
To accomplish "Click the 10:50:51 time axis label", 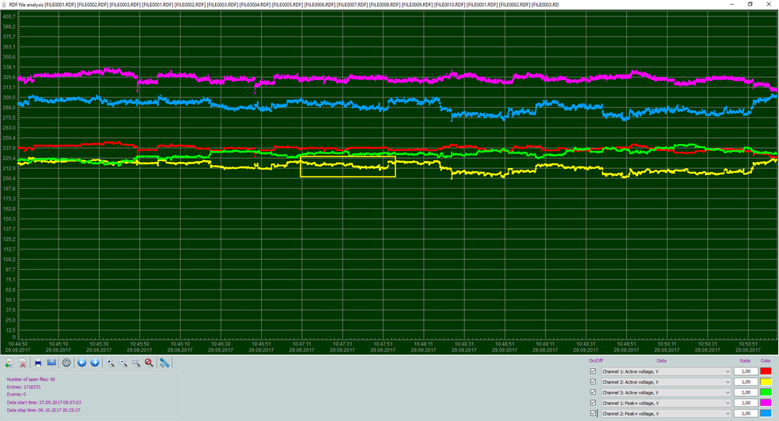I will click(748, 343).
